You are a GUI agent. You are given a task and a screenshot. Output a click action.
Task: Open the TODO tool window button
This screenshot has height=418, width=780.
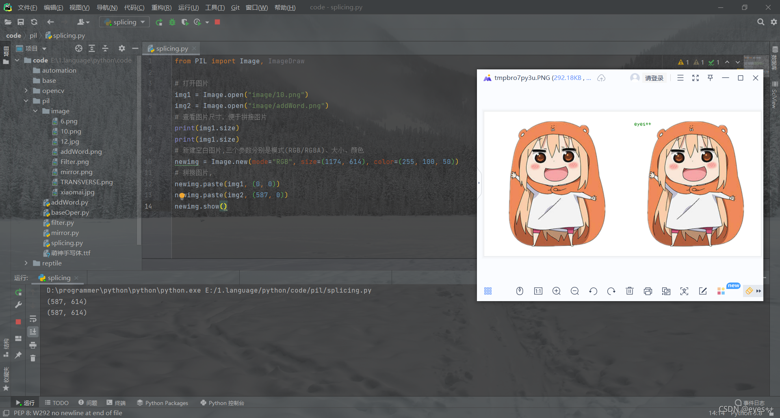point(57,403)
